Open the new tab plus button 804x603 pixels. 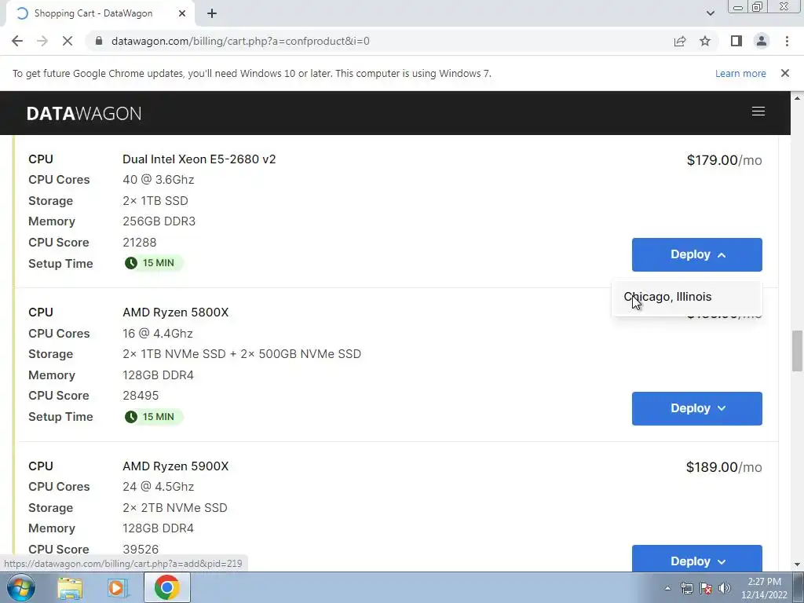212,14
